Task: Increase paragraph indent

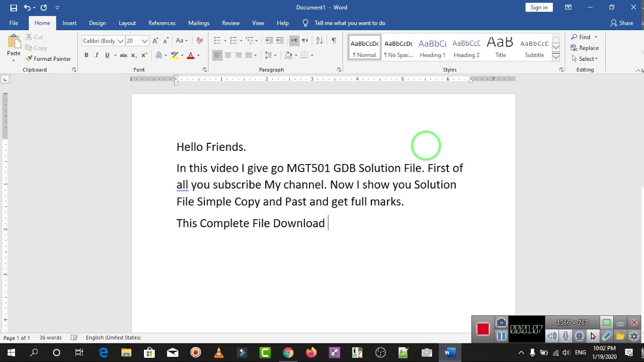Action: [x=280, y=41]
